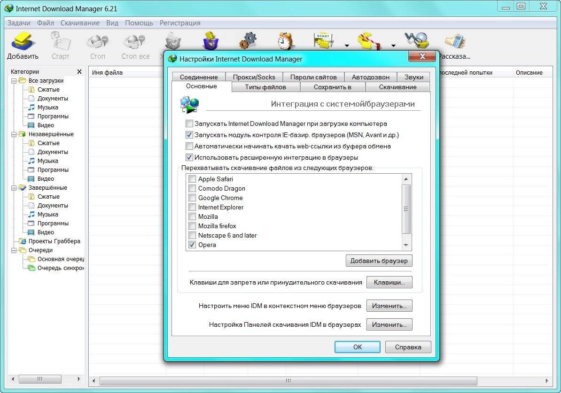Screen dimensions: 561x393
Task: Select the Очередь синхронизации green icon
Action: click(31, 268)
